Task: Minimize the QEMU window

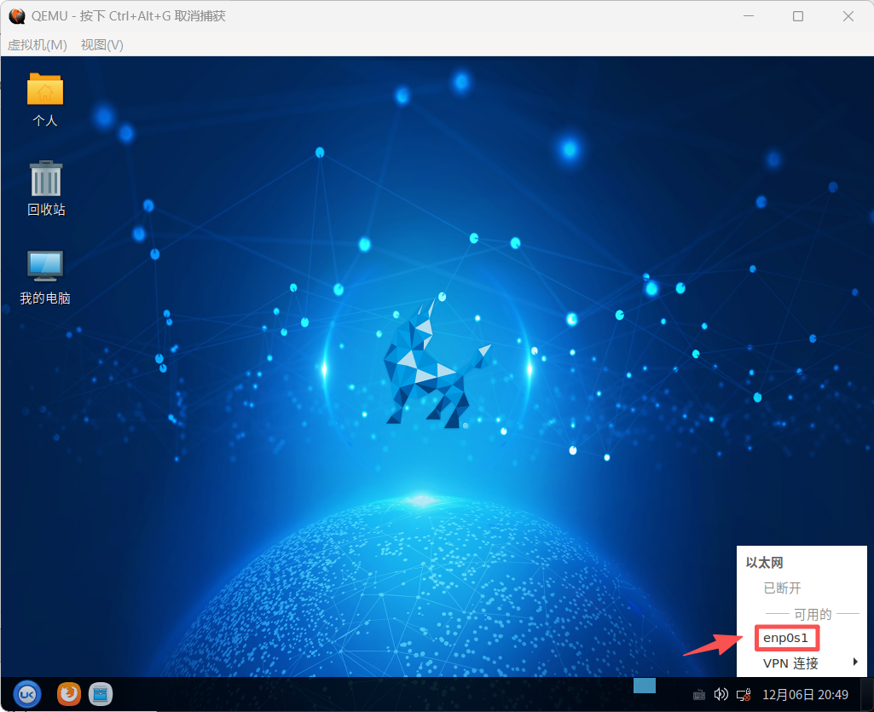Action: (749, 16)
